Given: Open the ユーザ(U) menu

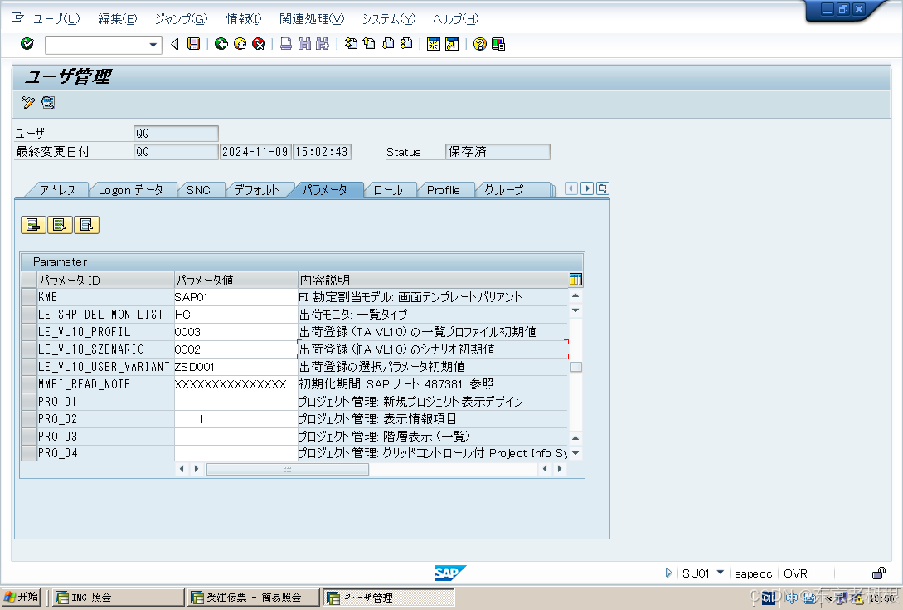Looking at the screenshot, I should tap(56, 19).
